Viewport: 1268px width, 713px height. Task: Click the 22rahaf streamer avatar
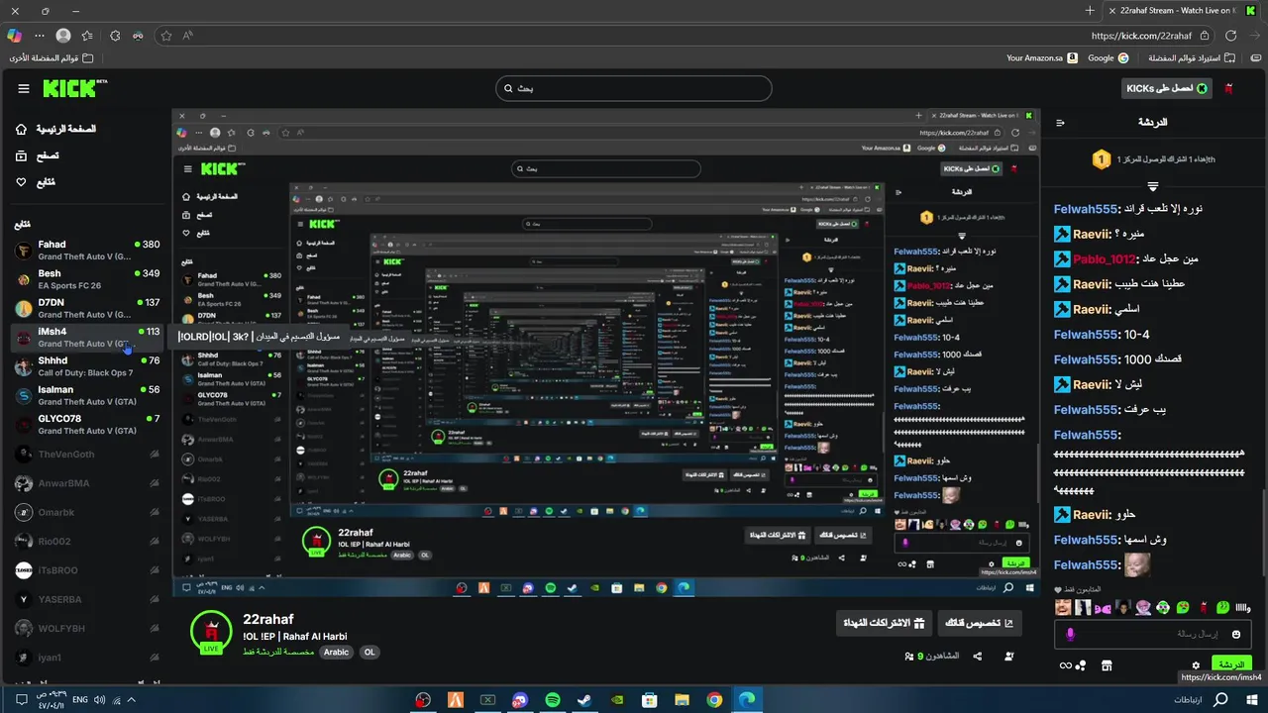tap(211, 632)
